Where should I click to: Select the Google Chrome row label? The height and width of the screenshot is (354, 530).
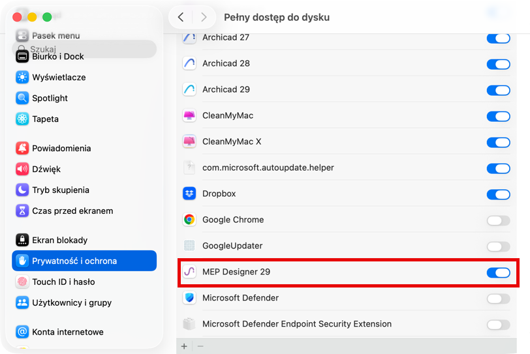coord(233,220)
